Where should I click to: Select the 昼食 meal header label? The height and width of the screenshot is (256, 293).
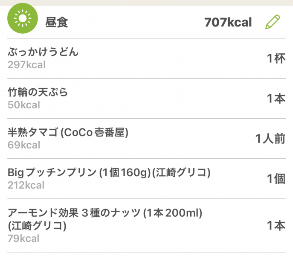[x=57, y=22]
